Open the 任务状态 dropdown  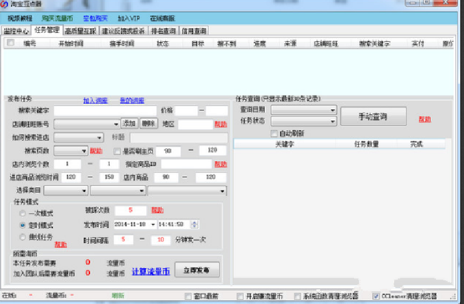coord(332,121)
